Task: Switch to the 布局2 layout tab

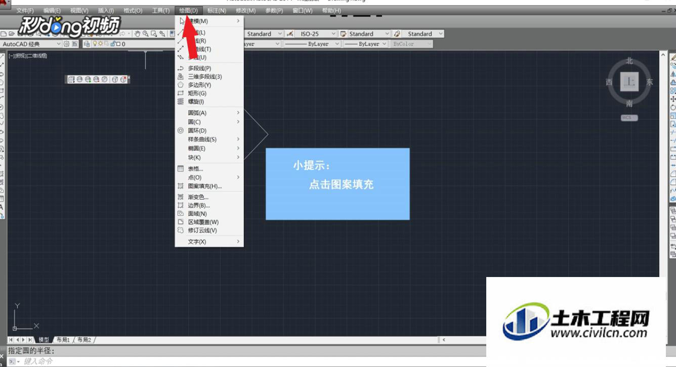Action: click(84, 340)
